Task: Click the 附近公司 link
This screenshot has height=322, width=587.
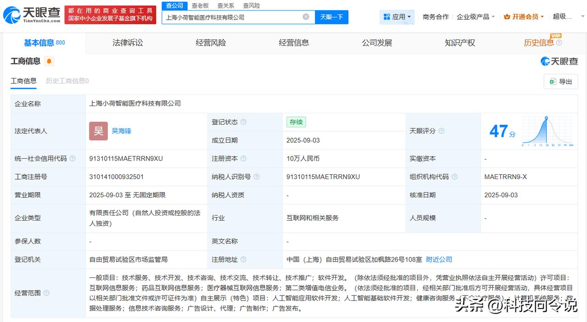Action: (439, 259)
